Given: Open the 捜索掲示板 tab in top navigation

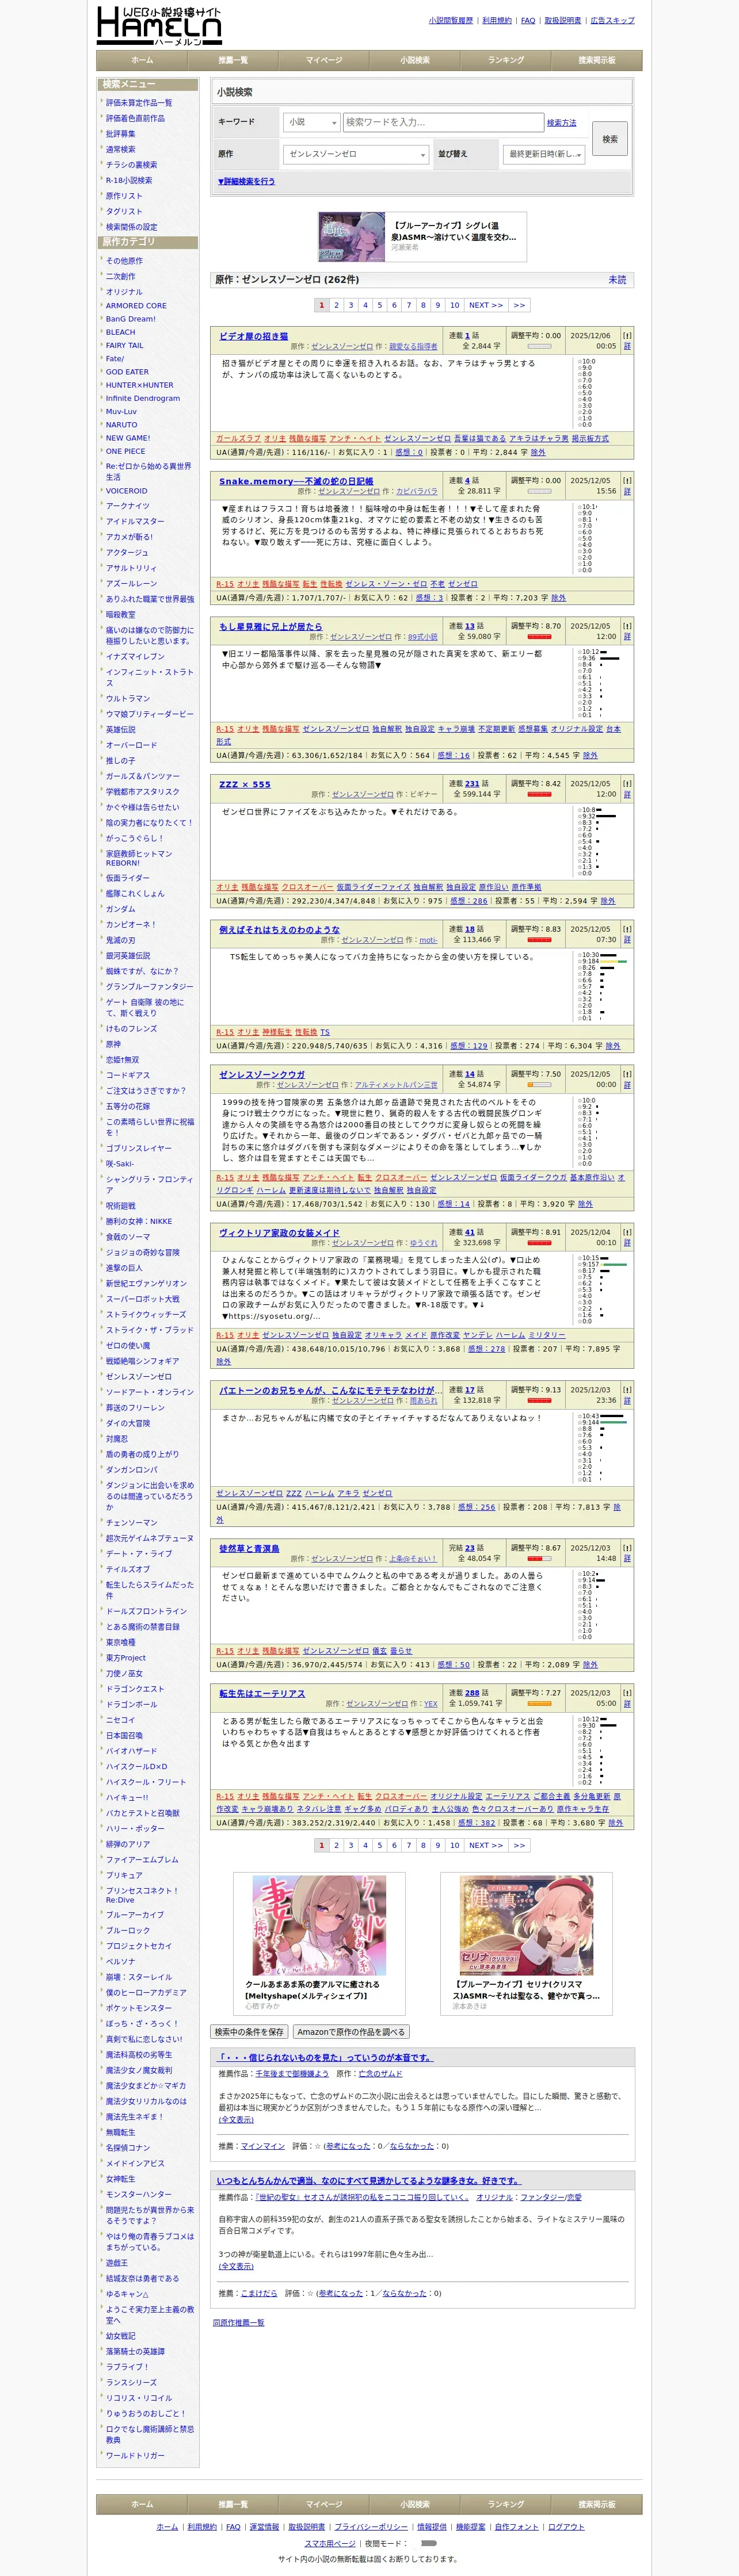Looking at the screenshot, I should [x=597, y=60].
